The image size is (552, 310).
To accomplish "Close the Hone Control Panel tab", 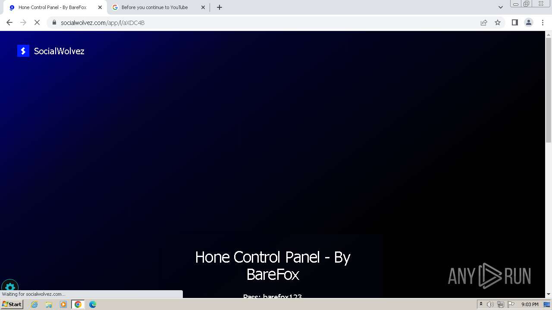I will pos(100,7).
